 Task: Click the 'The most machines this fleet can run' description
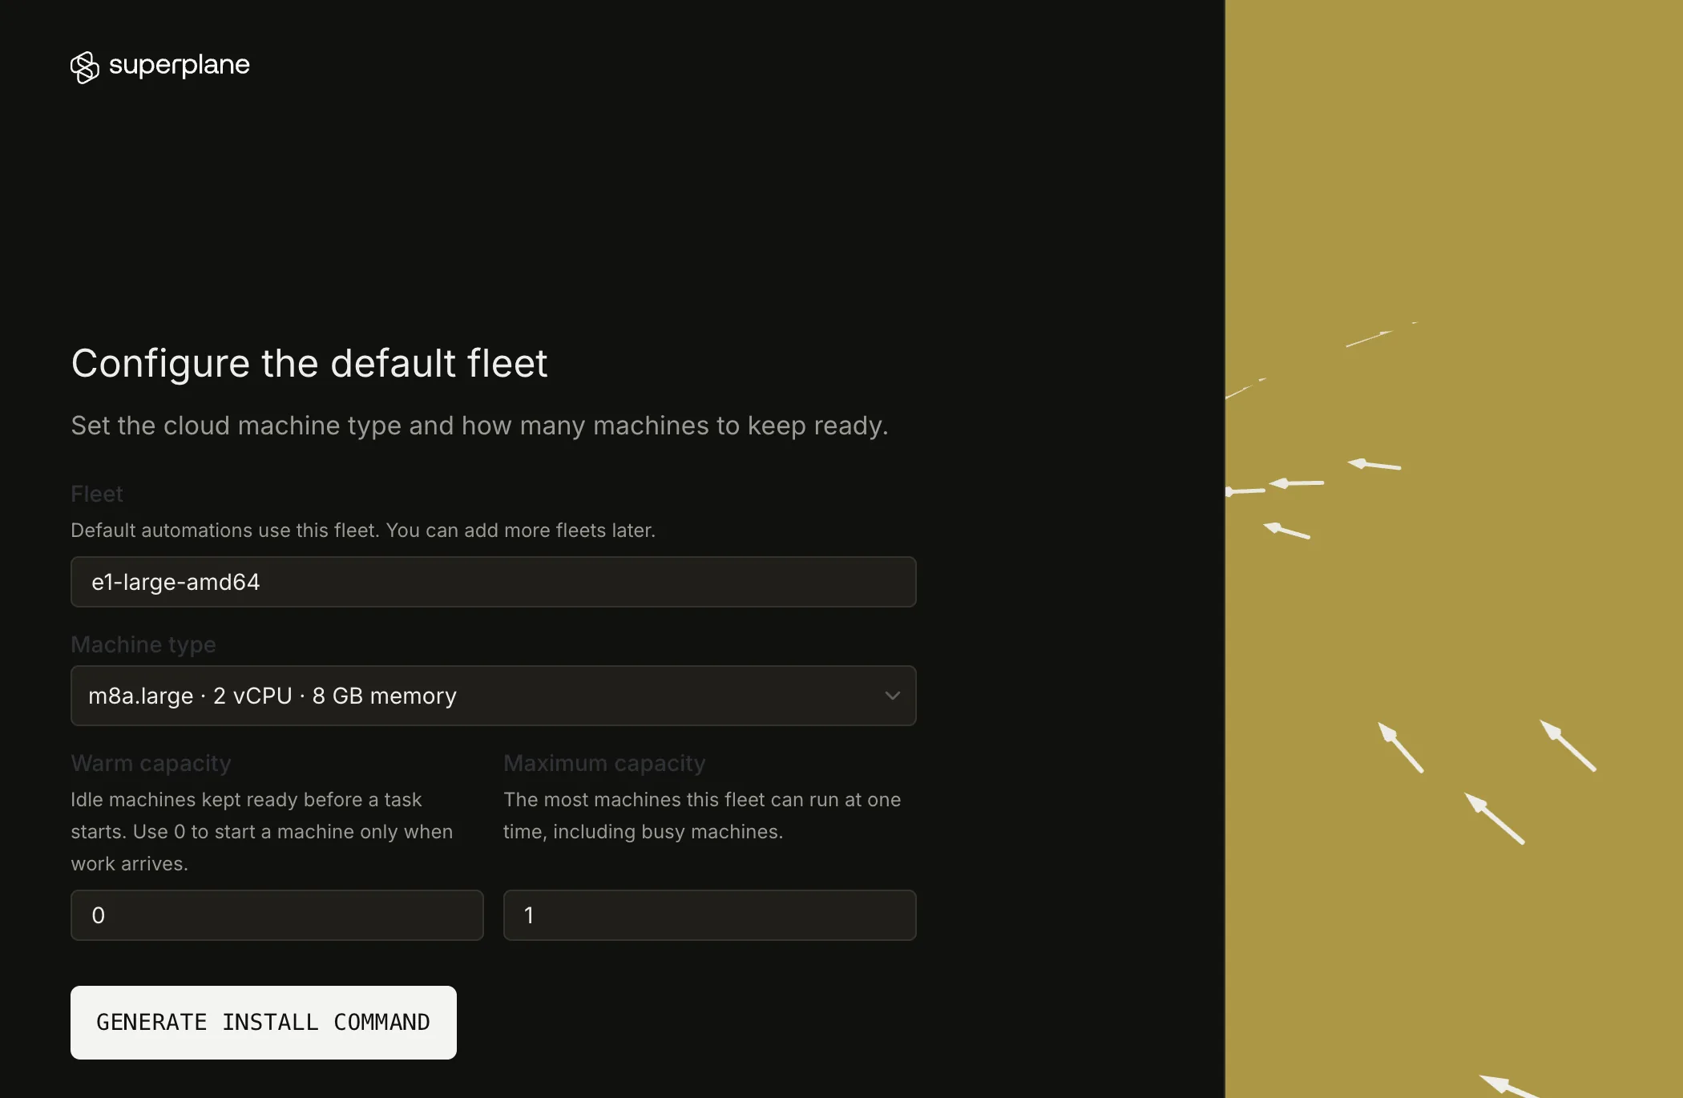click(702, 816)
